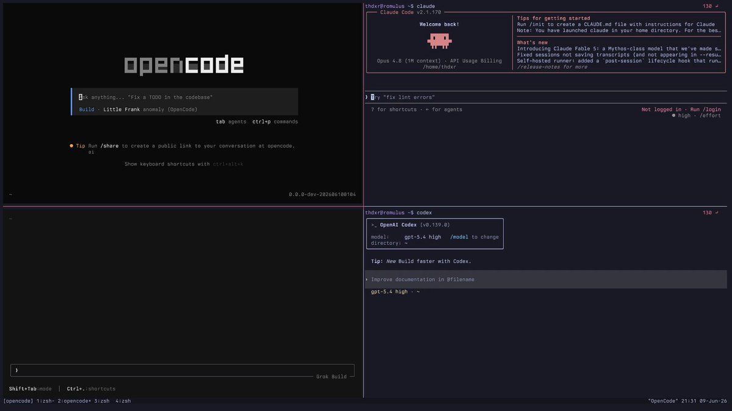Image resolution: width=732 pixels, height=411 pixels.
Task: Focus Codex 'Improve documentation in @filename' input
Action: 546,279
